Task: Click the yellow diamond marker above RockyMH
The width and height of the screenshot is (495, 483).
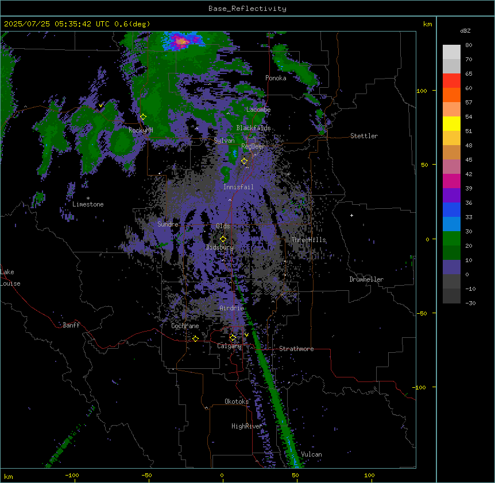Action: [x=144, y=117]
